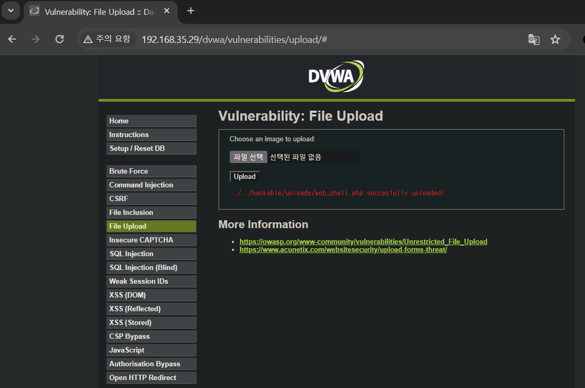Open the Home menu item
585x388 pixels.
point(151,121)
